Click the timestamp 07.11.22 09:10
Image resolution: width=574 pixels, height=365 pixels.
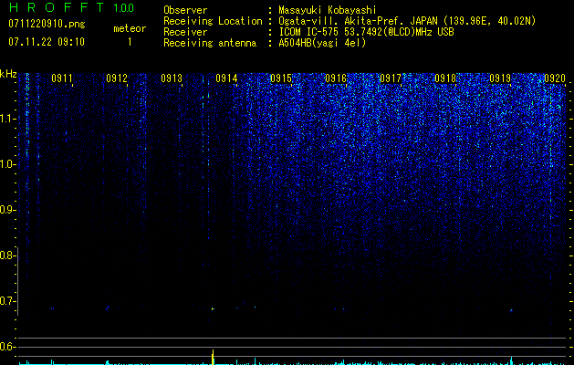pyautogui.click(x=47, y=42)
